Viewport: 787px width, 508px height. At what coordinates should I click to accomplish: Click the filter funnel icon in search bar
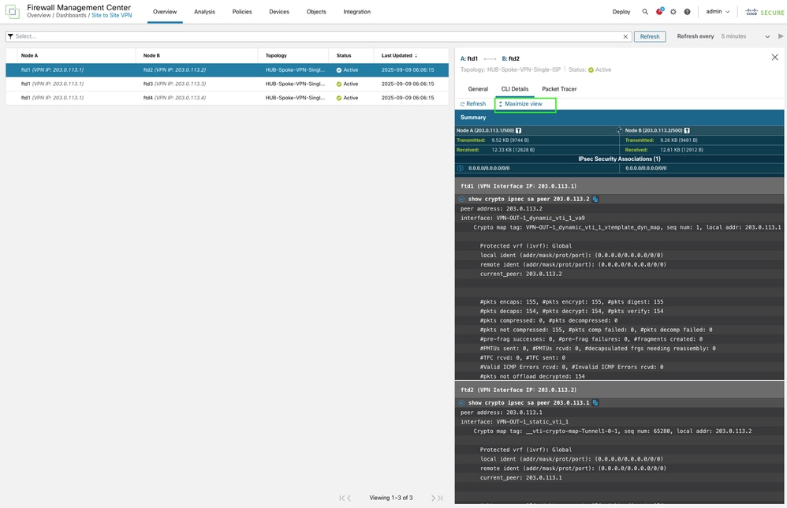pos(10,36)
